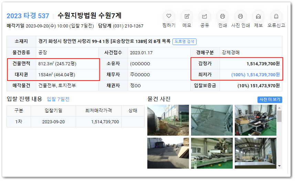Click the (100%) 최저가 blue price value

(255, 75)
